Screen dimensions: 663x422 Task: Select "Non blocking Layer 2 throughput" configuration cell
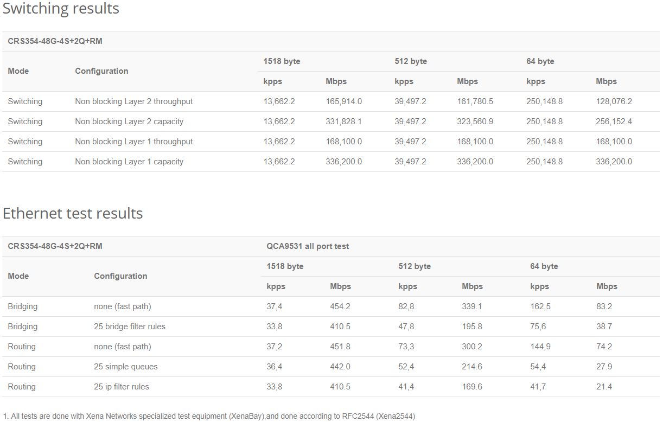(x=134, y=101)
